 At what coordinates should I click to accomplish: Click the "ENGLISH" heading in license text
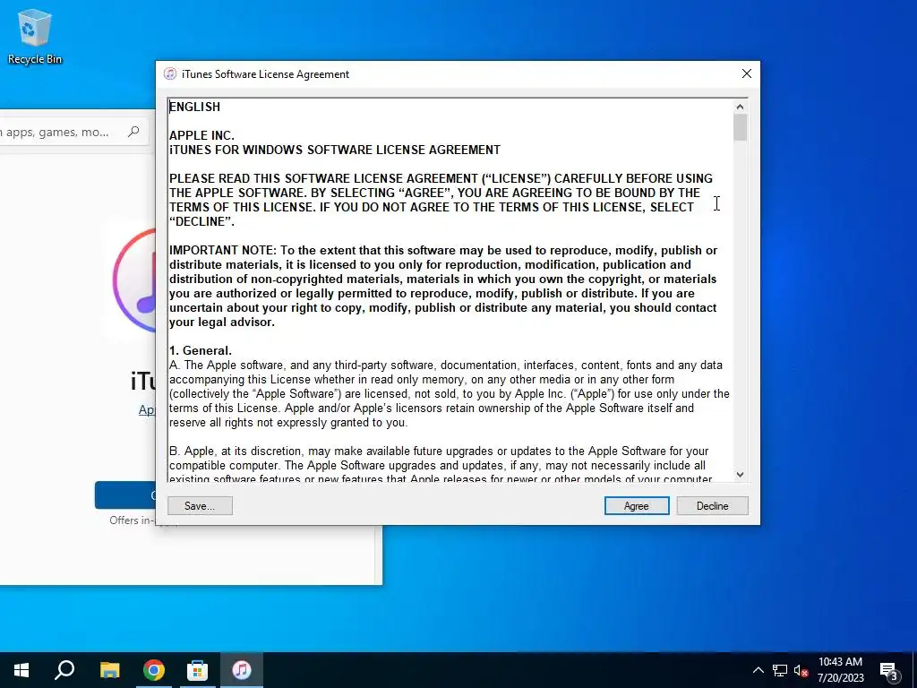pos(194,107)
